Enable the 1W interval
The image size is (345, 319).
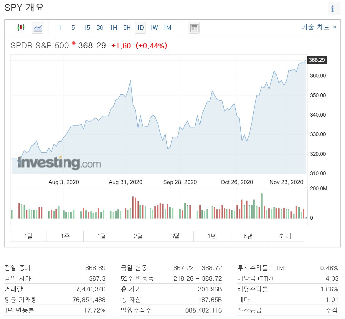point(153,27)
